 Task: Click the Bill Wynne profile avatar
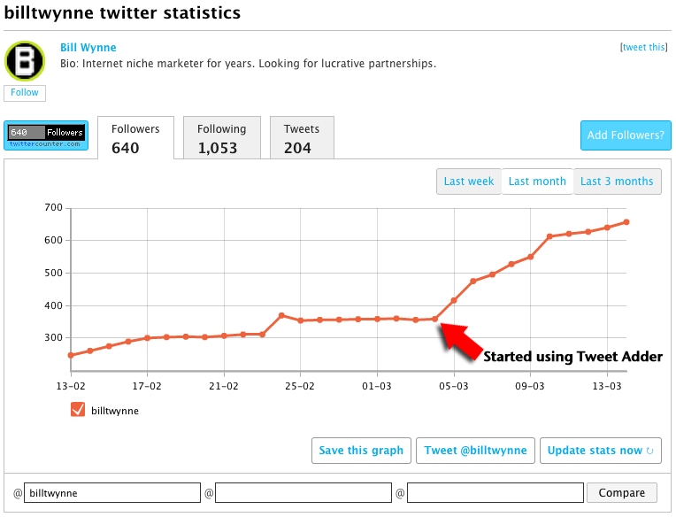click(25, 60)
